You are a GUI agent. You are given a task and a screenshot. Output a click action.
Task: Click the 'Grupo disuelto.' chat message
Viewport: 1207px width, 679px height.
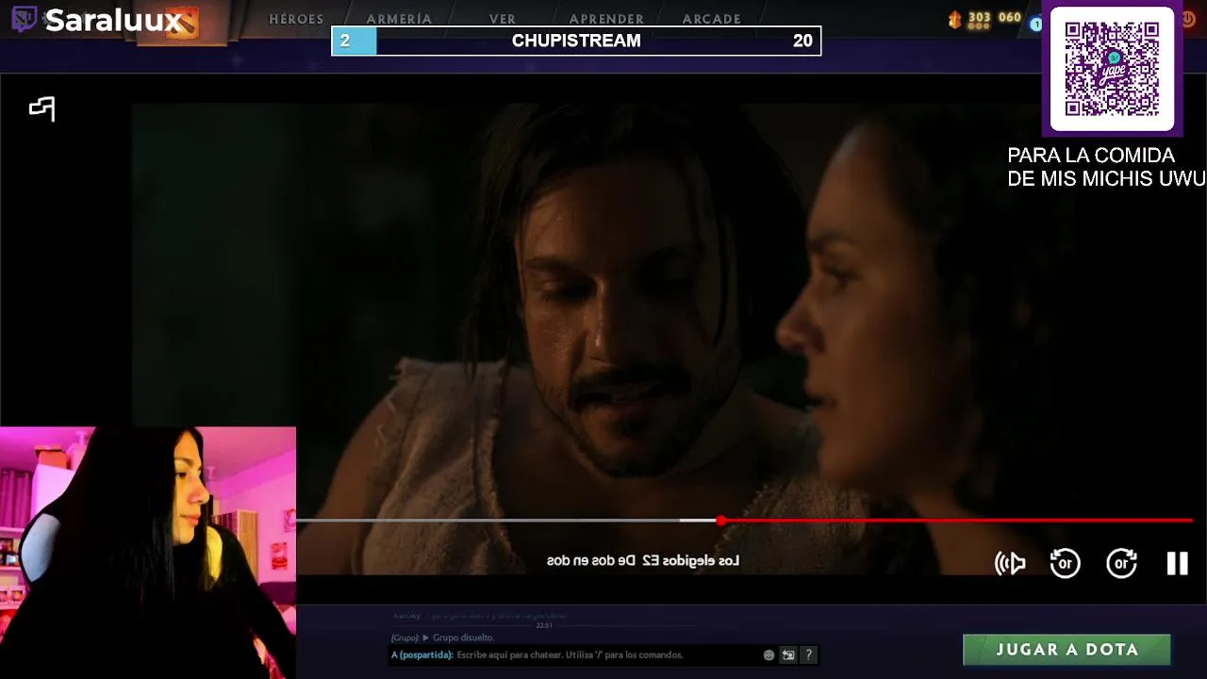coord(463,638)
